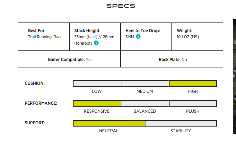
Task: Click the Stability half of support bar
Action: 181,123
